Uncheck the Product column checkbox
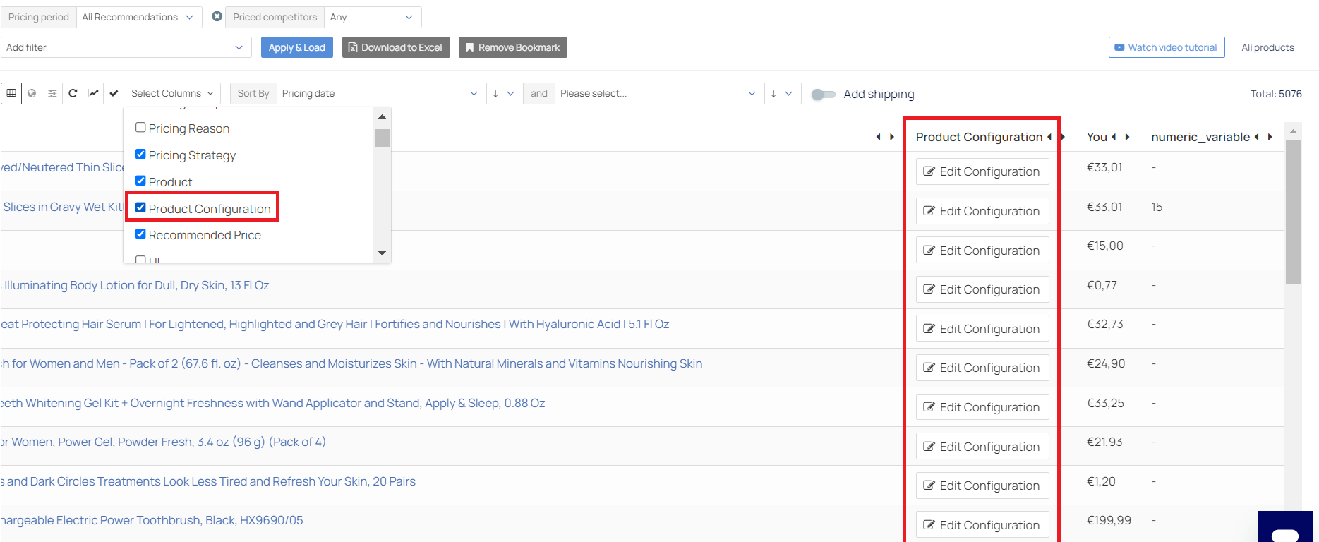Image resolution: width=1319 pixels, height=542 pixels. click(x=140, y=181)
